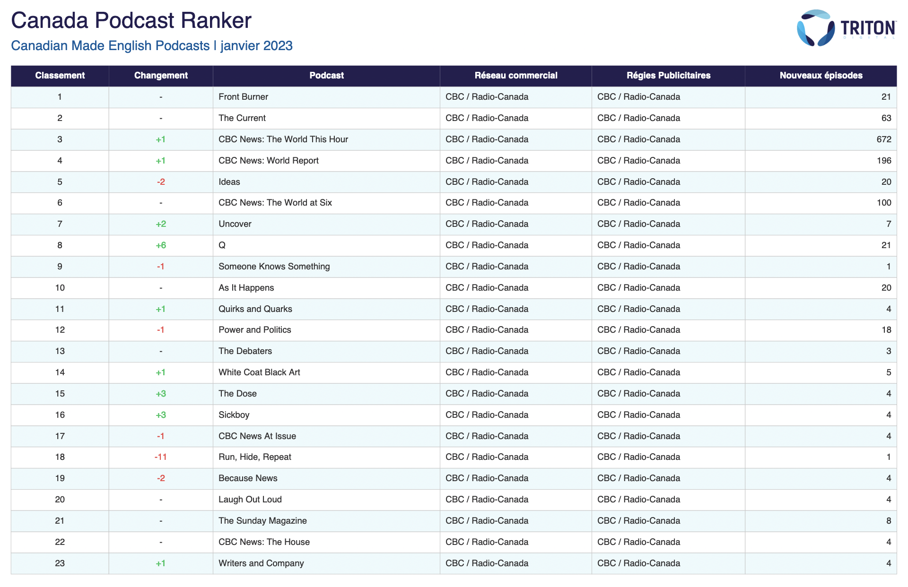Select White Coat Black Art podcast
The width and height of the screenshot is (908, 587).
point(259,372)
